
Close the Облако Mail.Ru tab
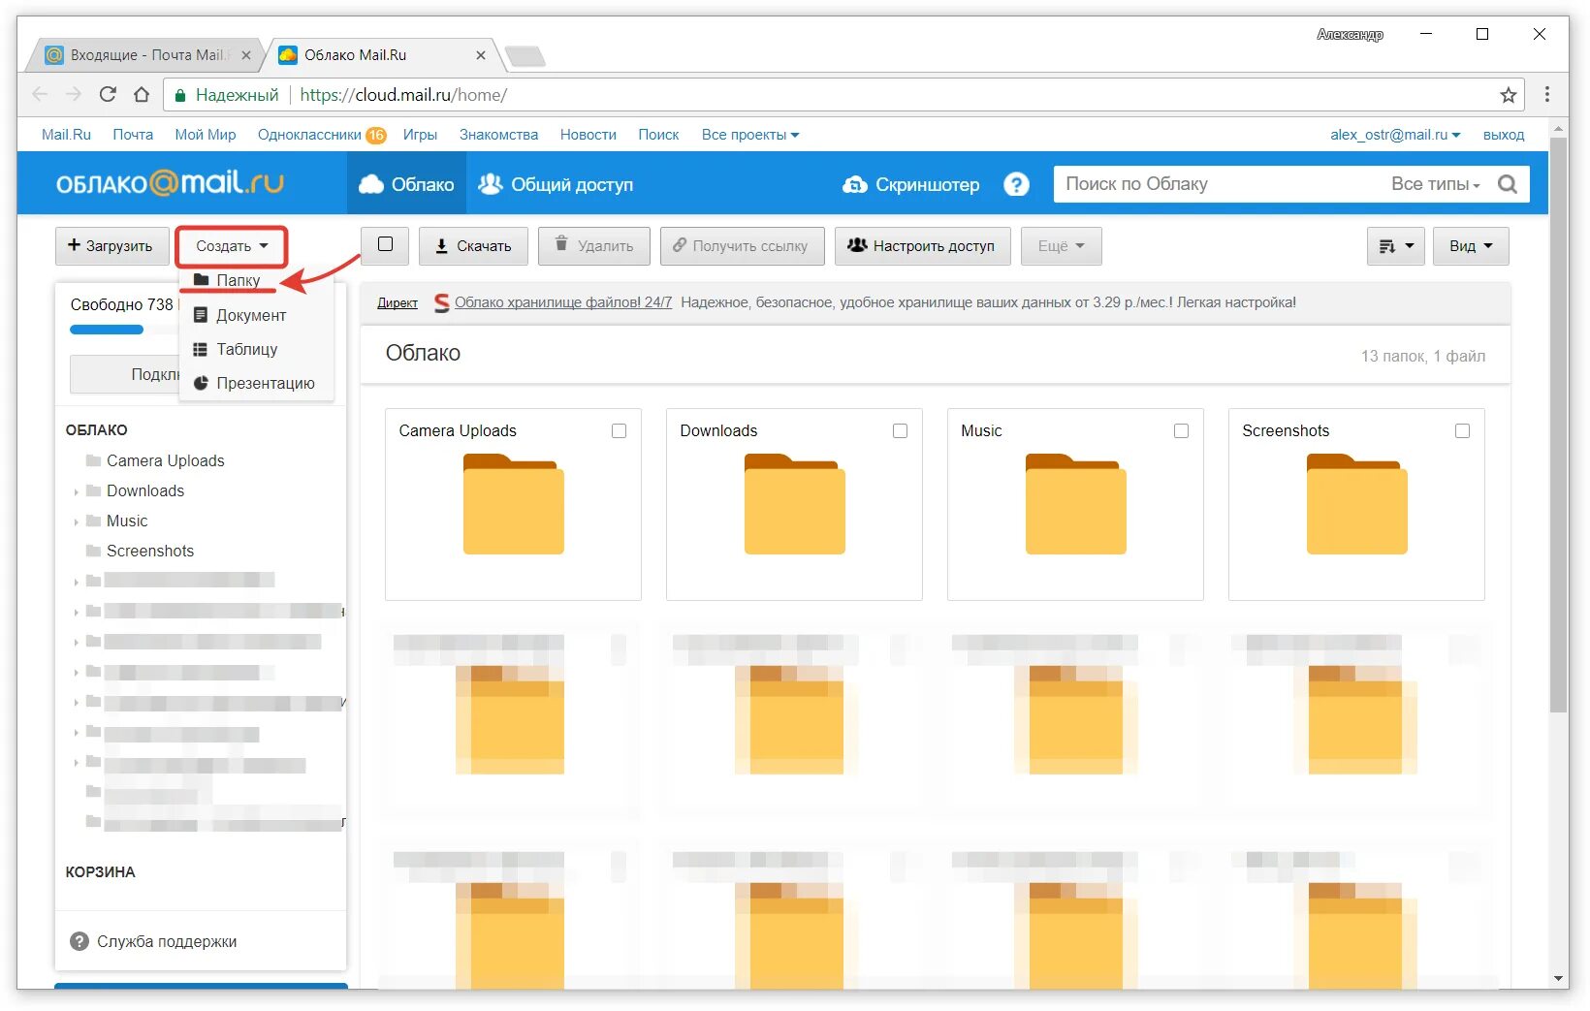click(x=481, y=55)
